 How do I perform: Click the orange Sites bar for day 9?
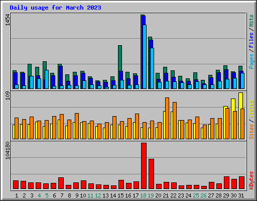coord(77,126)
